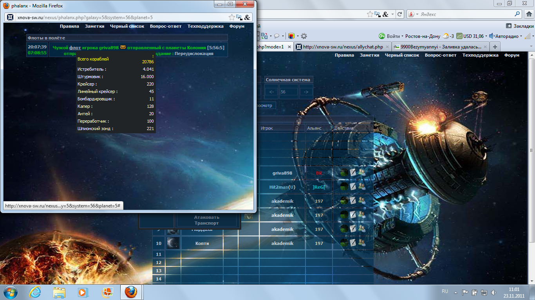Click the radar icon in the Копти row

coord(344,243)
